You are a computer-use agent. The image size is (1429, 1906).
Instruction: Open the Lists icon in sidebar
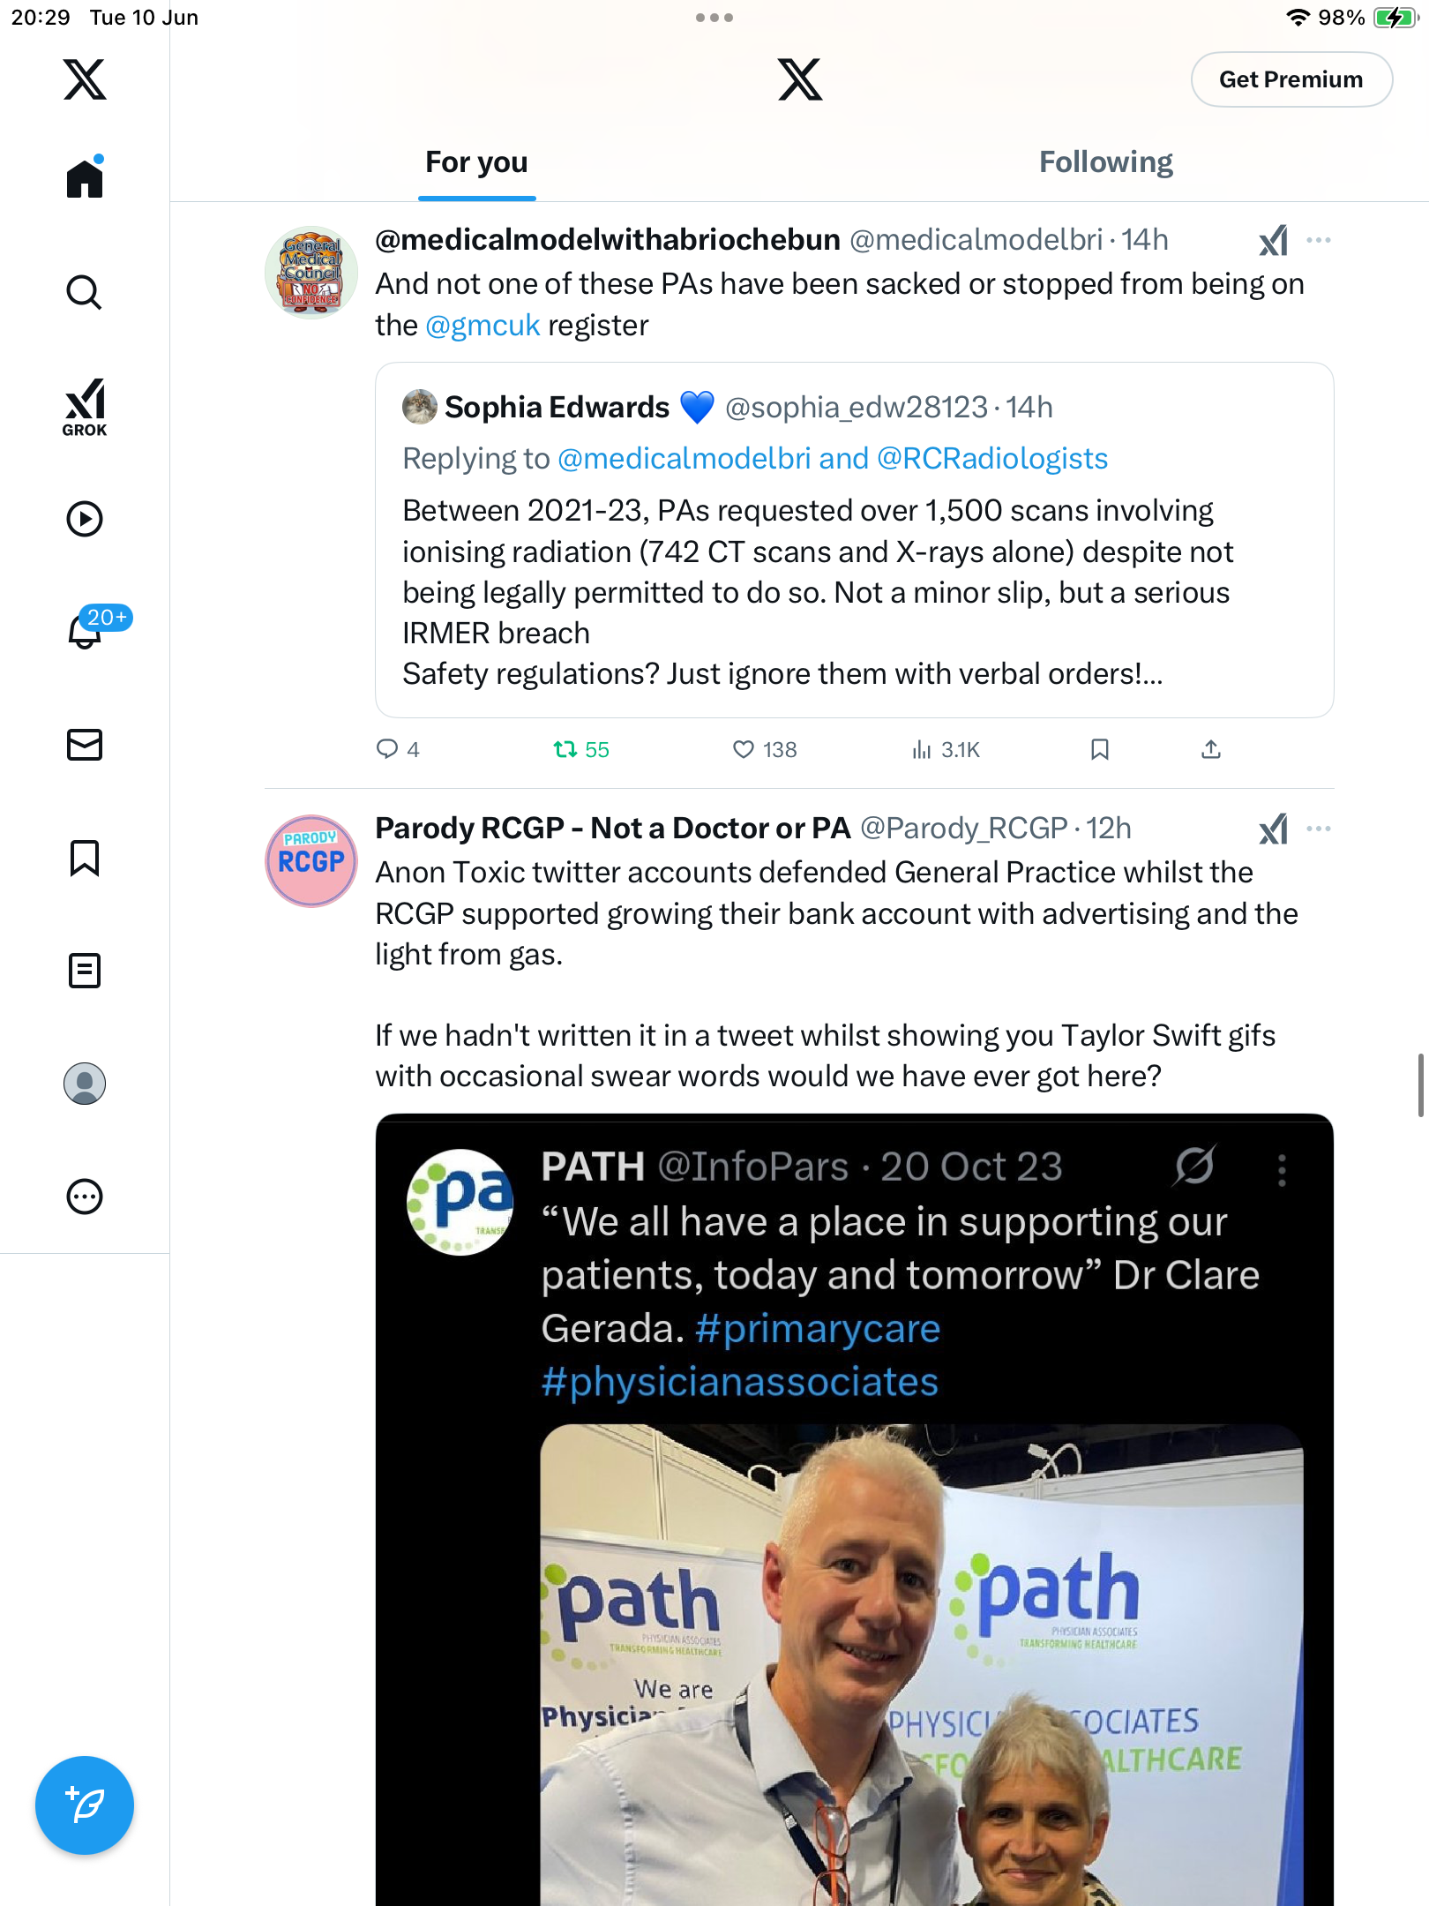(x=85, y=971)
